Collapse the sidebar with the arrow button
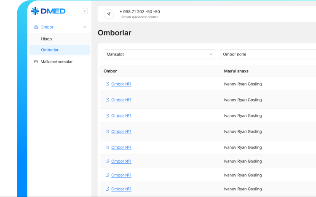Screen dimensions: 316x197 click(x=85, y=11)
